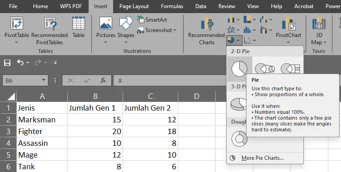The width and height of the screenshot is (341, 172).
Task: Insert a PivotChart
Action: 289,30
